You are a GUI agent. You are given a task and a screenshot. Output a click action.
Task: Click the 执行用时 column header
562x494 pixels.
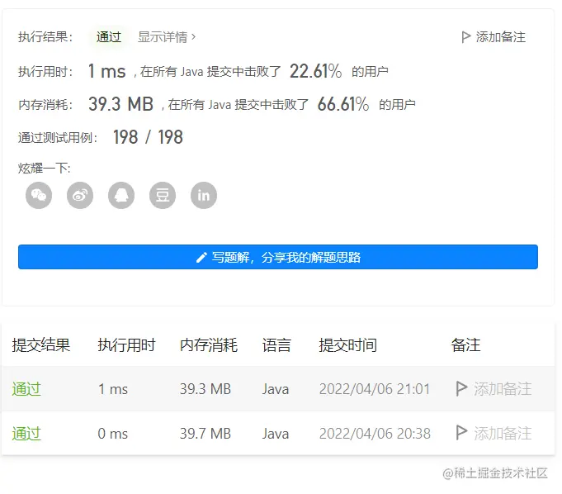[126, 345]
